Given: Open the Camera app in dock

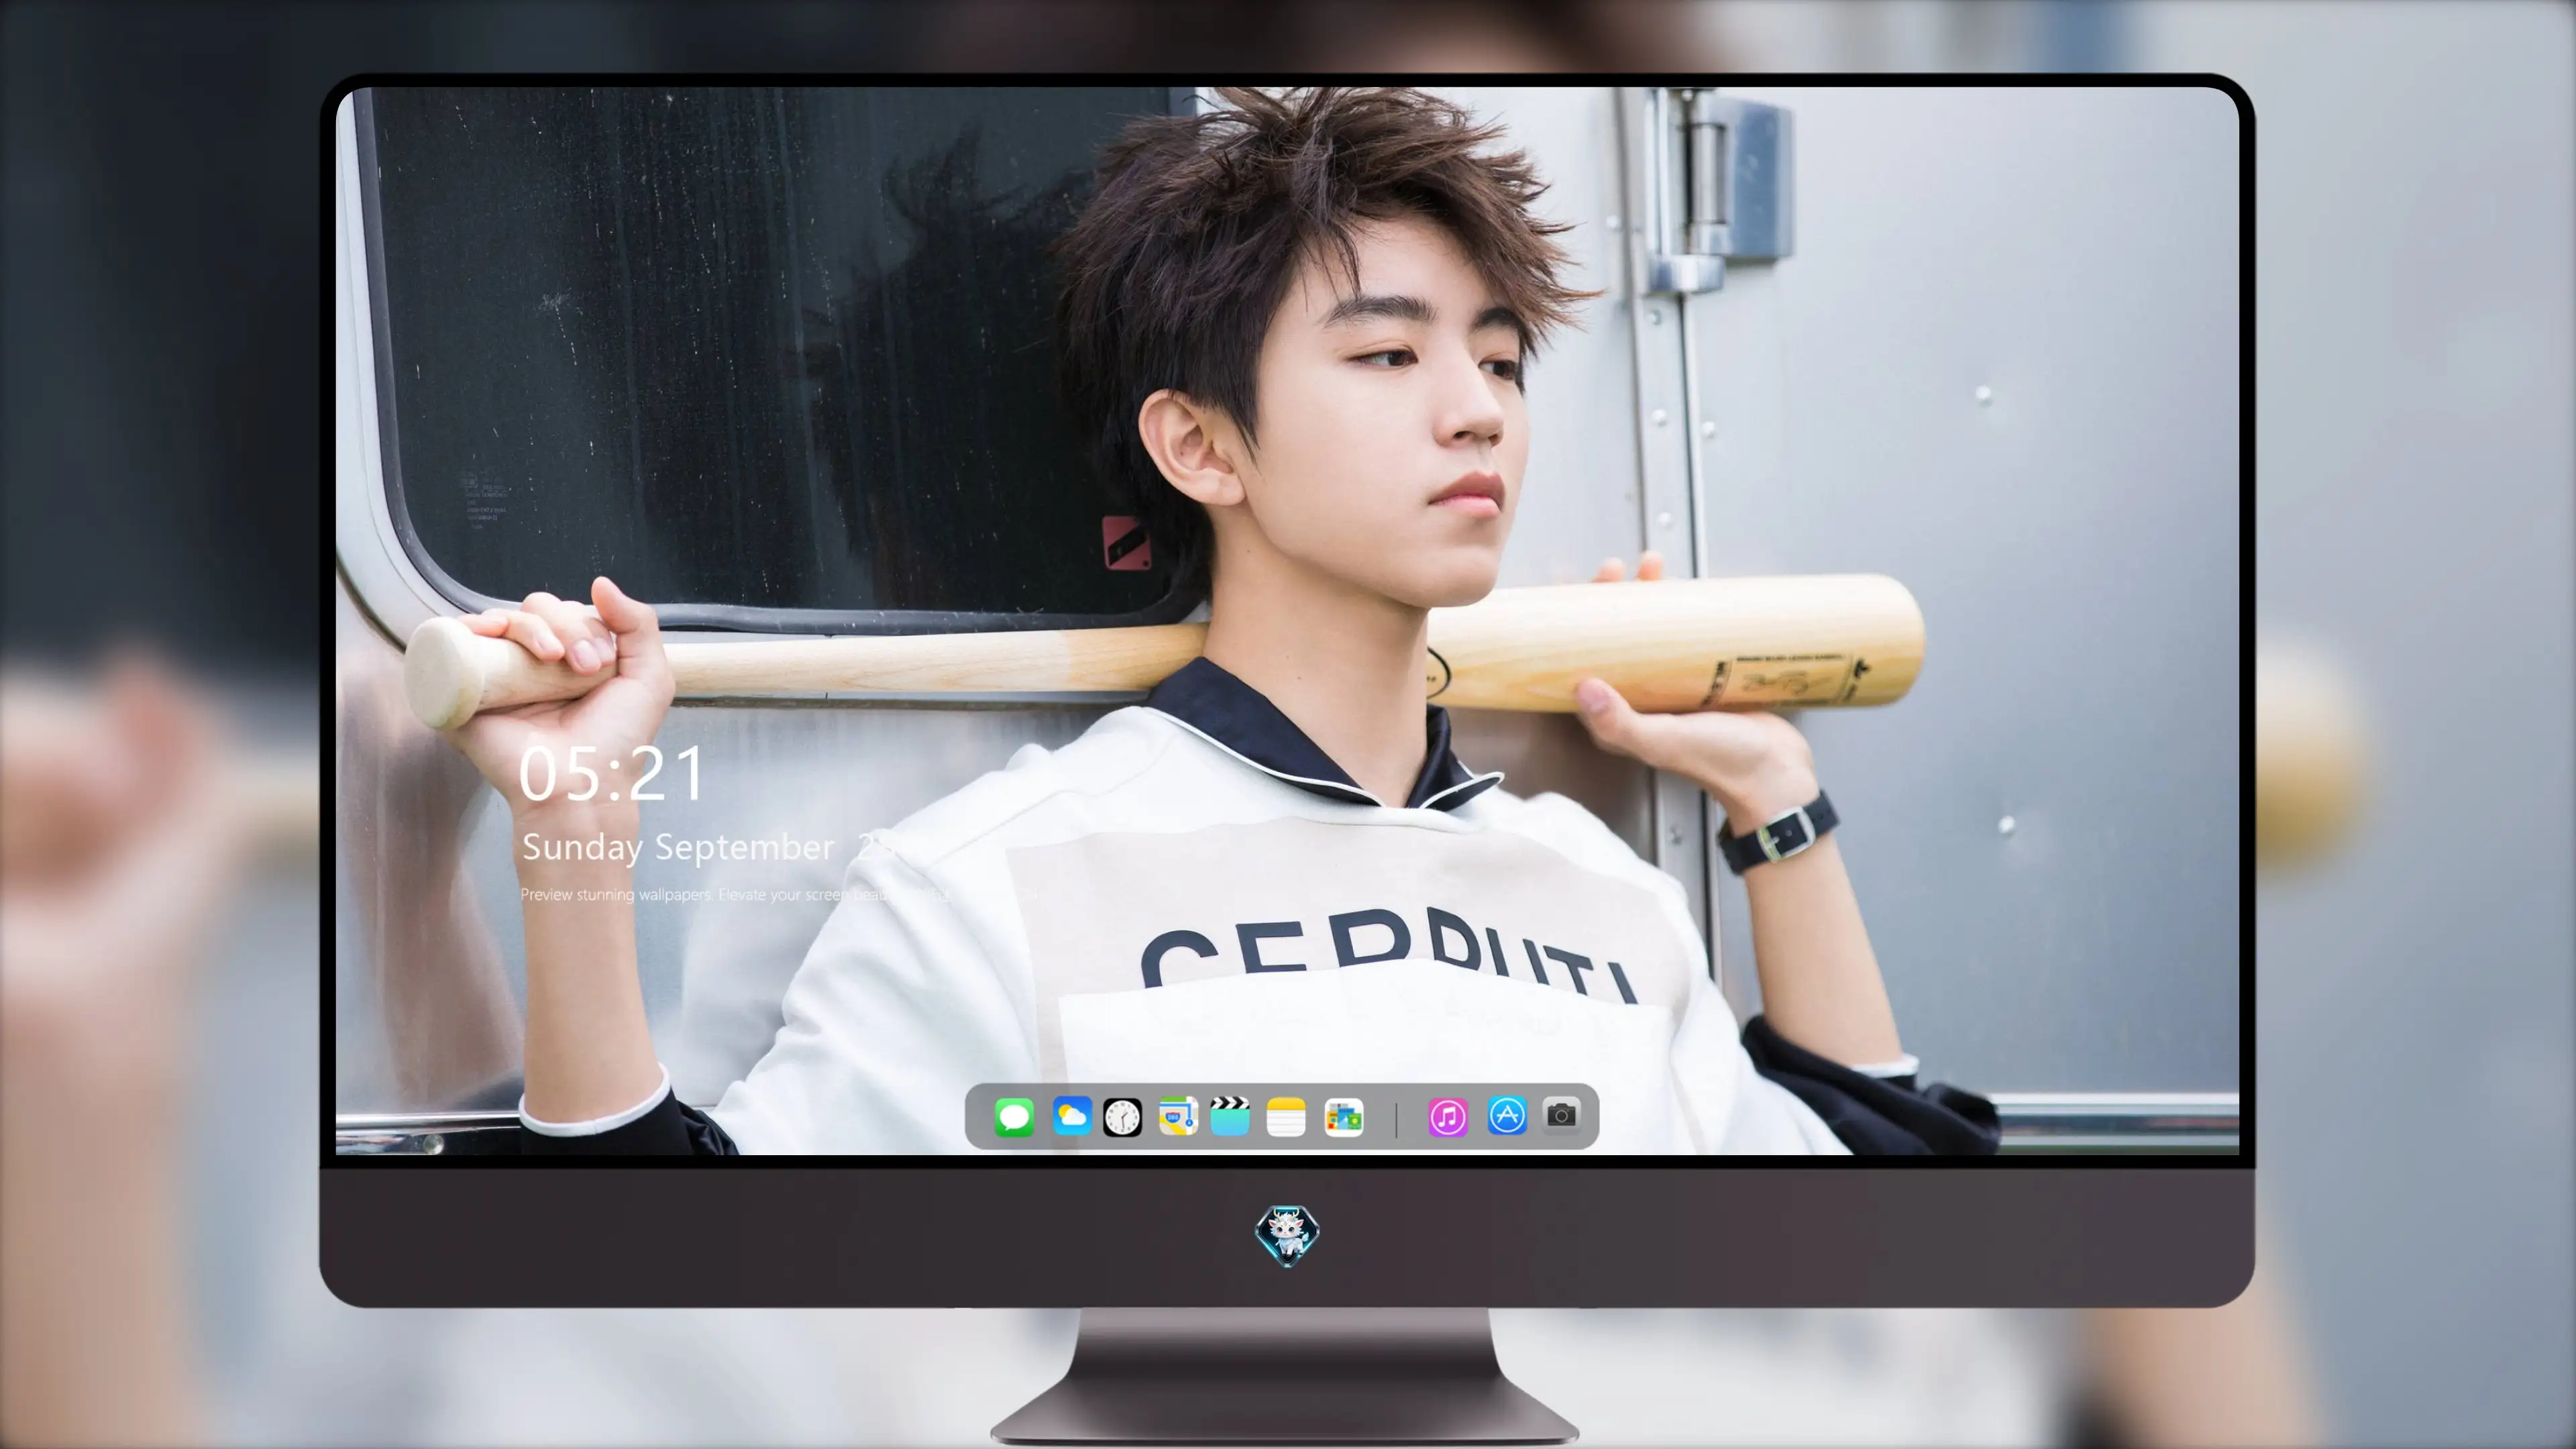Looking at the screenshot, I should (1561, 1115).
